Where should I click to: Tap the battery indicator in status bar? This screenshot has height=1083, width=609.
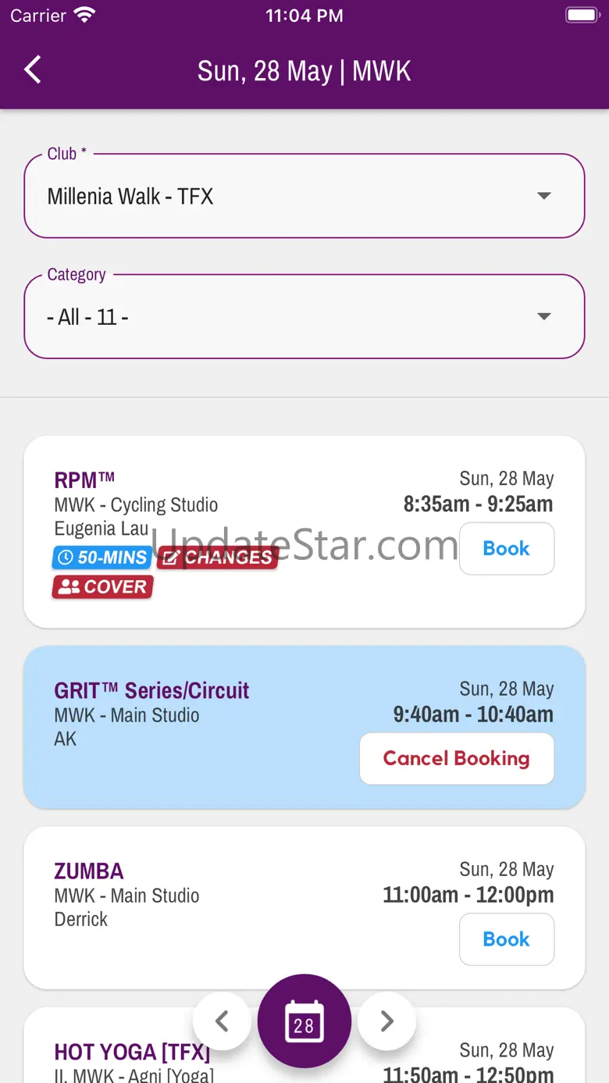[x=582, y=16]
